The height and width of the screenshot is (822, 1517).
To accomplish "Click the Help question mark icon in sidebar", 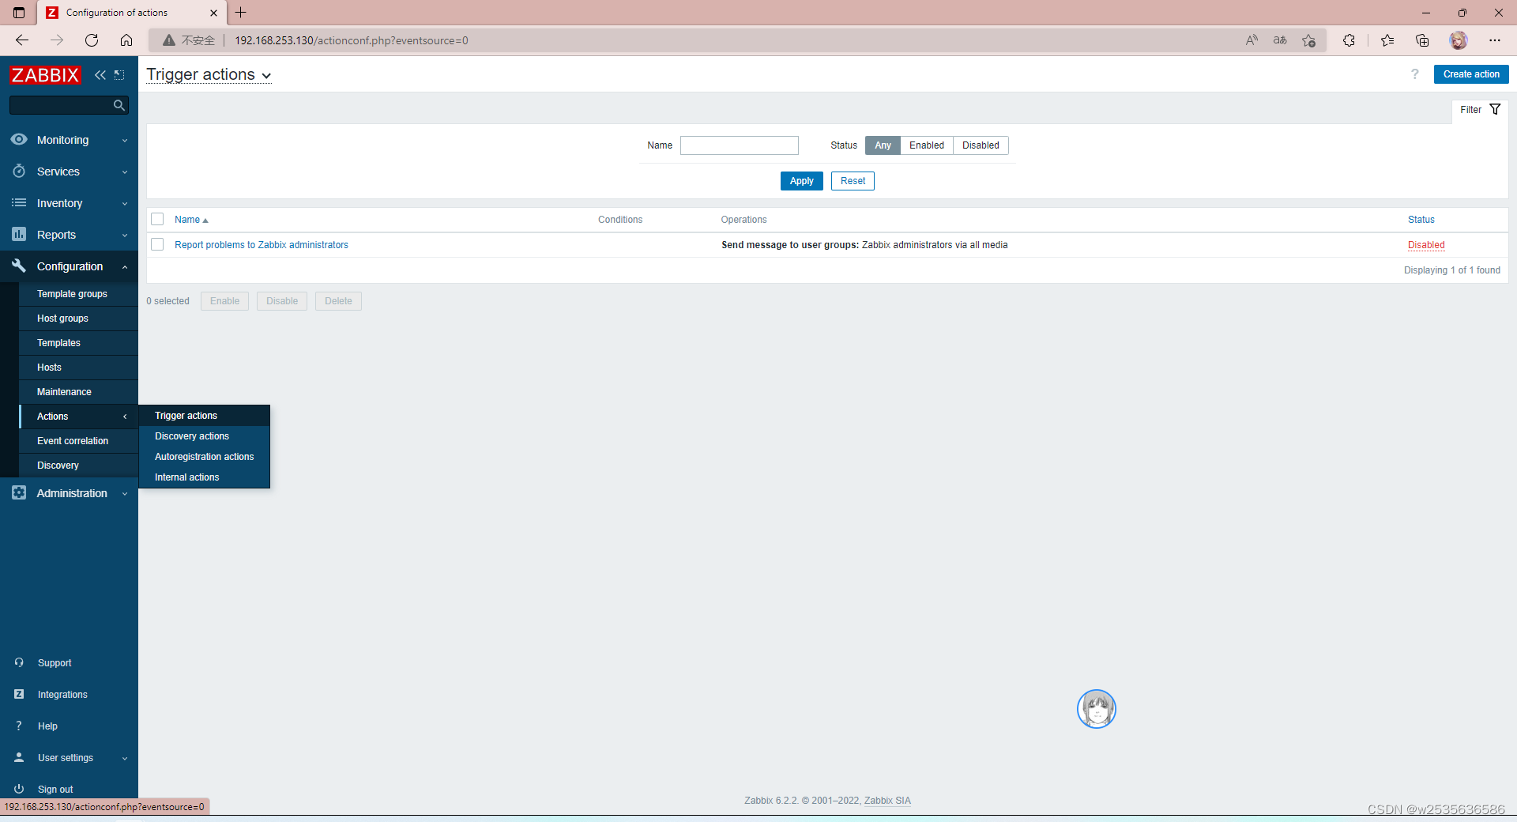I will pyautogui.click(x=19, y=726).
